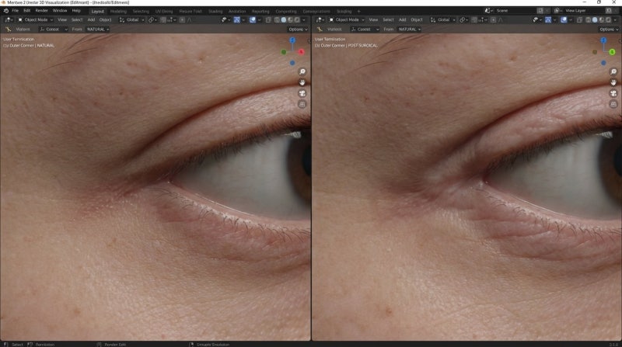Viewport: 622px width, 347px height.
Task: Open pivot point selector in left viewport
Action: tap(152, 20)
